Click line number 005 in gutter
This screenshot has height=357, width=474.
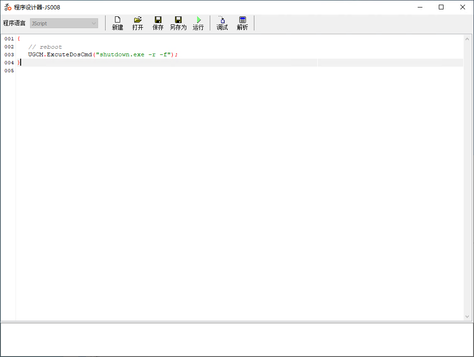[x=9, y=70]
